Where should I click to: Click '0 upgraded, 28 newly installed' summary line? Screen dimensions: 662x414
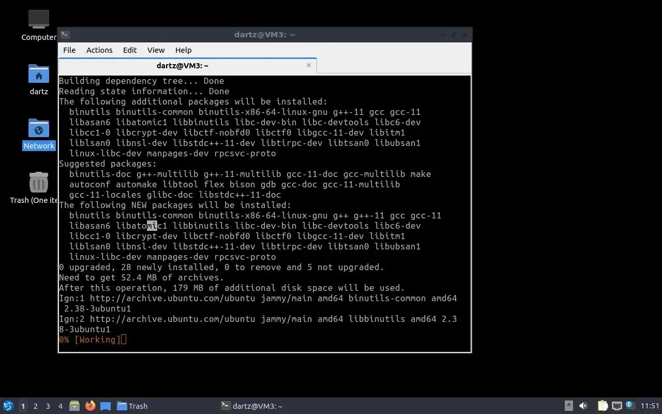pyautogui.click(x=221, y=267)
